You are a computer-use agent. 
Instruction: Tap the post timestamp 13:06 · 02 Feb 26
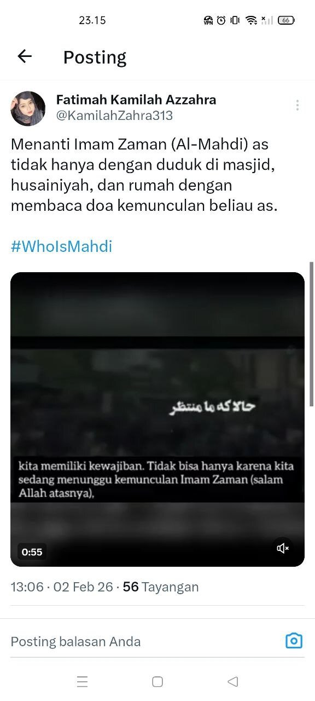62,587
